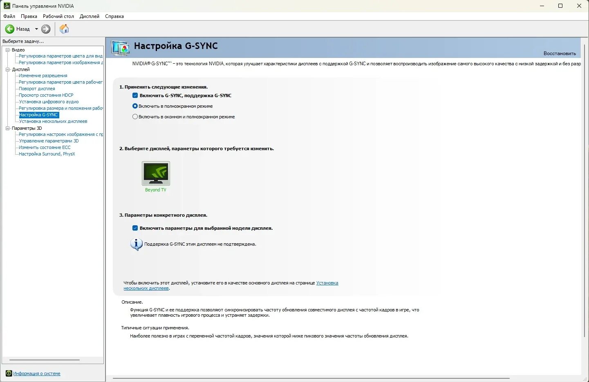
Task: Select 'Установка цифрового аудио' item
Action: [x=49, y=102]
